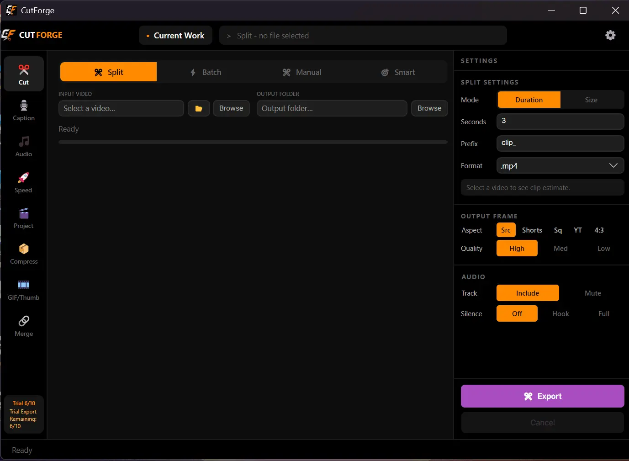Set split mode to Duration
The width and height of the screenshot is (629, 461).
[x=529, y=100]
